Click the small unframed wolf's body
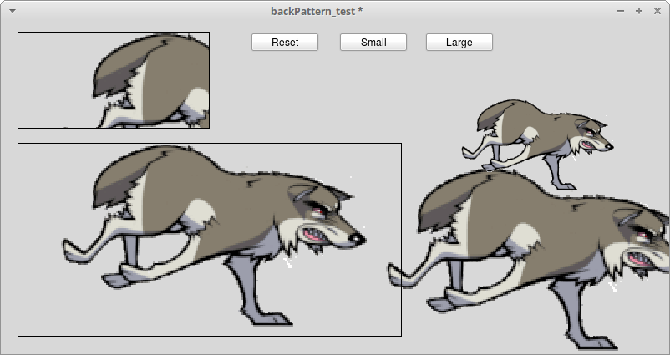Viewport: 670px width, 355px height. click(x=535, y=129)
